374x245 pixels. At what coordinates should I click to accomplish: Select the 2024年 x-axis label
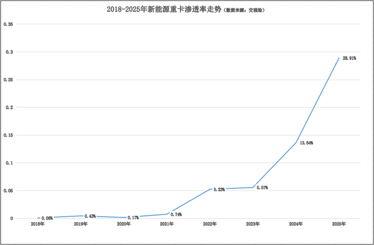(x=297, y=225)
